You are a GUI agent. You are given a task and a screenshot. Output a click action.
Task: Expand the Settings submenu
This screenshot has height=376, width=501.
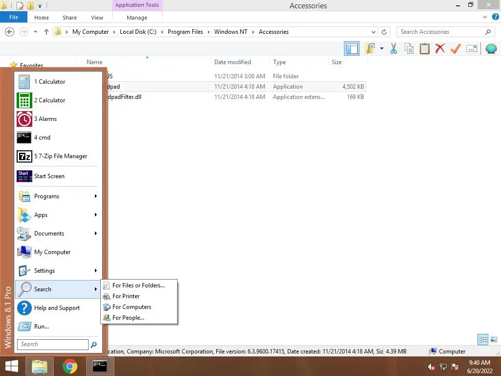(x=58, y=270)
